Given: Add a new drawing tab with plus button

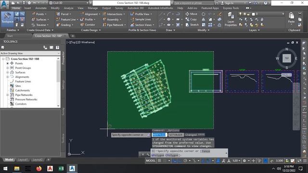Looking at the screenshot, I should click(73, 36).
